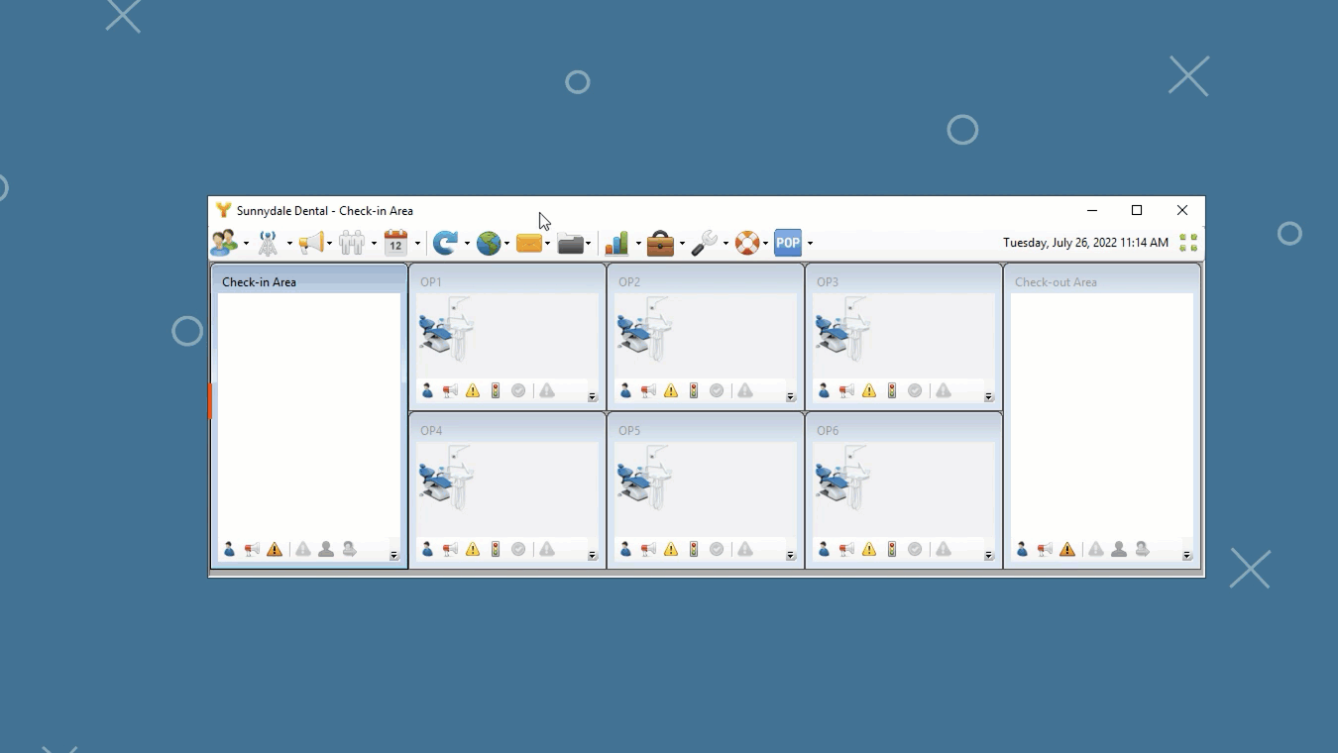The width and height of the screenshot is (1338, 753).
Task: Expand the dropdown arrow beside the POP icon
Action: tap(810, 244)
